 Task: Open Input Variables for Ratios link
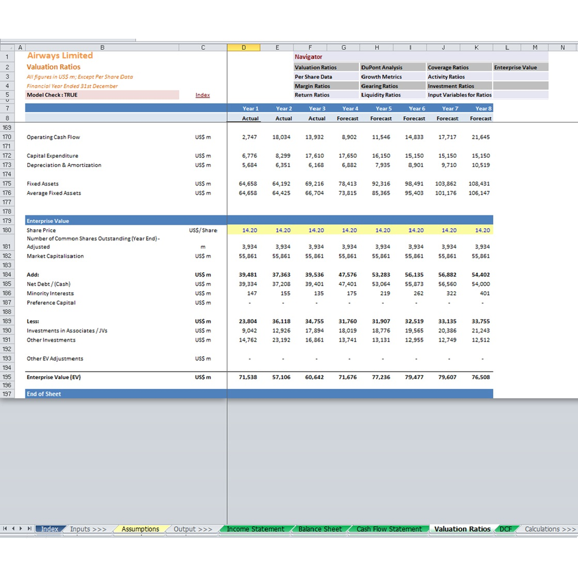(x=460, y=95)
